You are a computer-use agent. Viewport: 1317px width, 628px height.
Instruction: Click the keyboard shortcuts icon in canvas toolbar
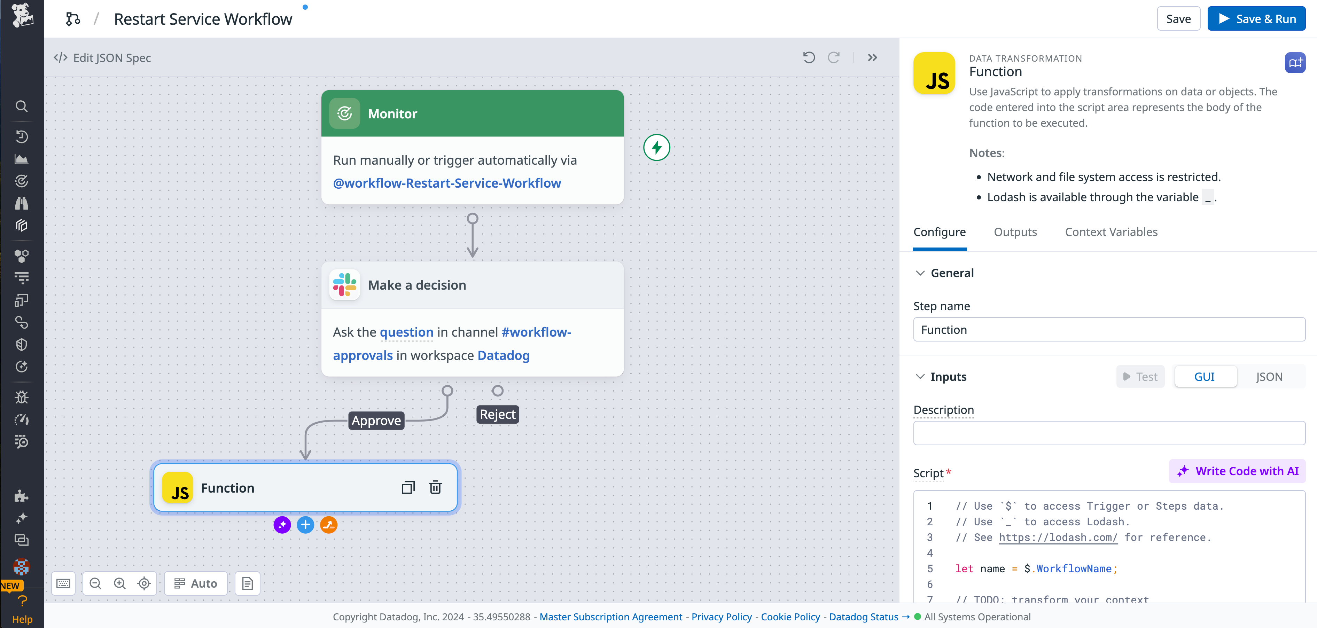tap(63, 583)
